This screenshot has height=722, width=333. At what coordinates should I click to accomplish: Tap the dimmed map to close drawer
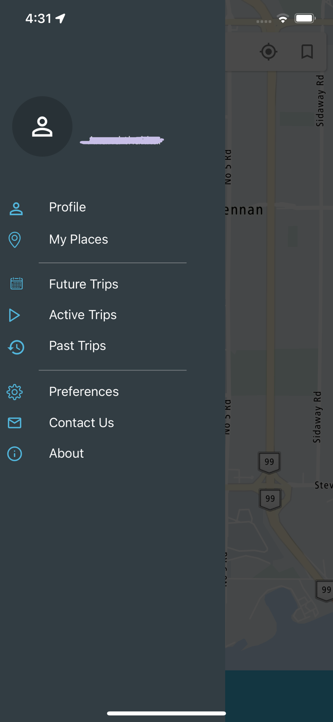tap(279, 337)
